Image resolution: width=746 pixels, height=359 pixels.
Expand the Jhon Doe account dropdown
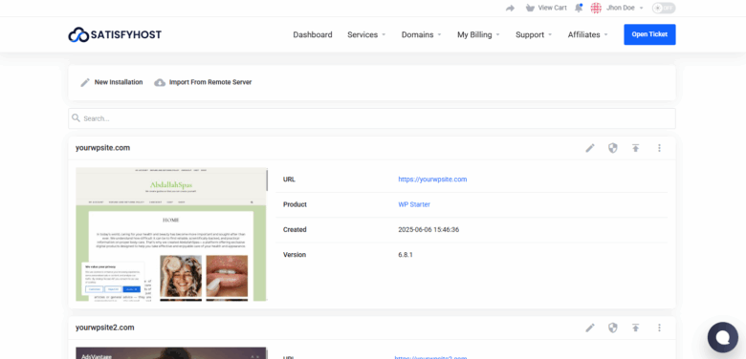click(625, 8)
